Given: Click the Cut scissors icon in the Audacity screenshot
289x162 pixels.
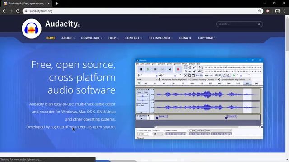Looking at the screenshot, I should click(x=185, y=76).
